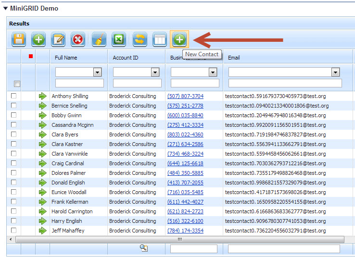Check the box for Bernice Snelling
The image size is (355, 257).
coord(14,106)
